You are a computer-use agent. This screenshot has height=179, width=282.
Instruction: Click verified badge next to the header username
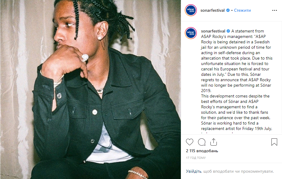[228, 11]
